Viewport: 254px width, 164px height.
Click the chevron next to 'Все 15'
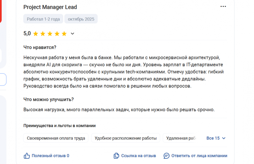(224, 138)
